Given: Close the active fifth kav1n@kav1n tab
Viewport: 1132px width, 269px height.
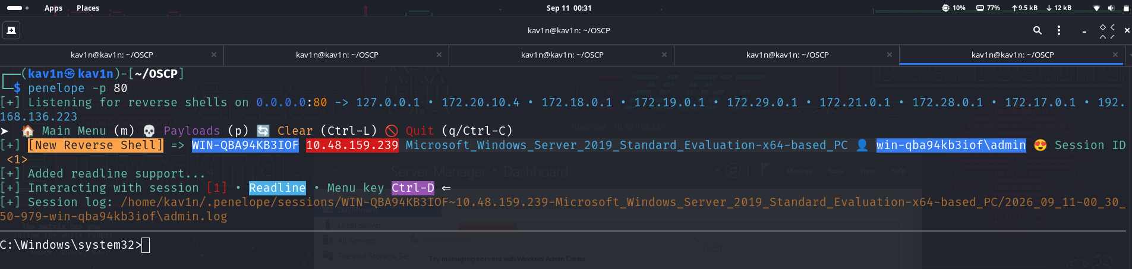Looking at the screenshot, I should click(x=1115, y=55).
